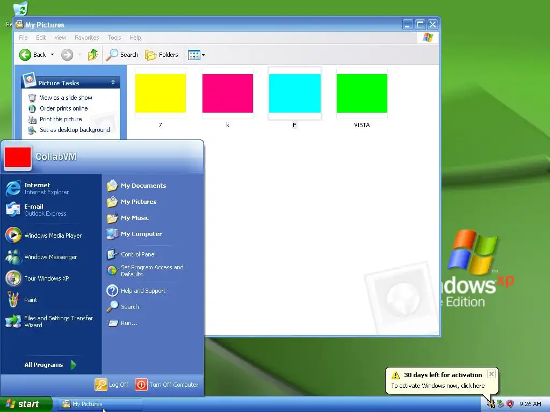Open the Tools menu
The image size is (550, 412).
pos(114,38)
